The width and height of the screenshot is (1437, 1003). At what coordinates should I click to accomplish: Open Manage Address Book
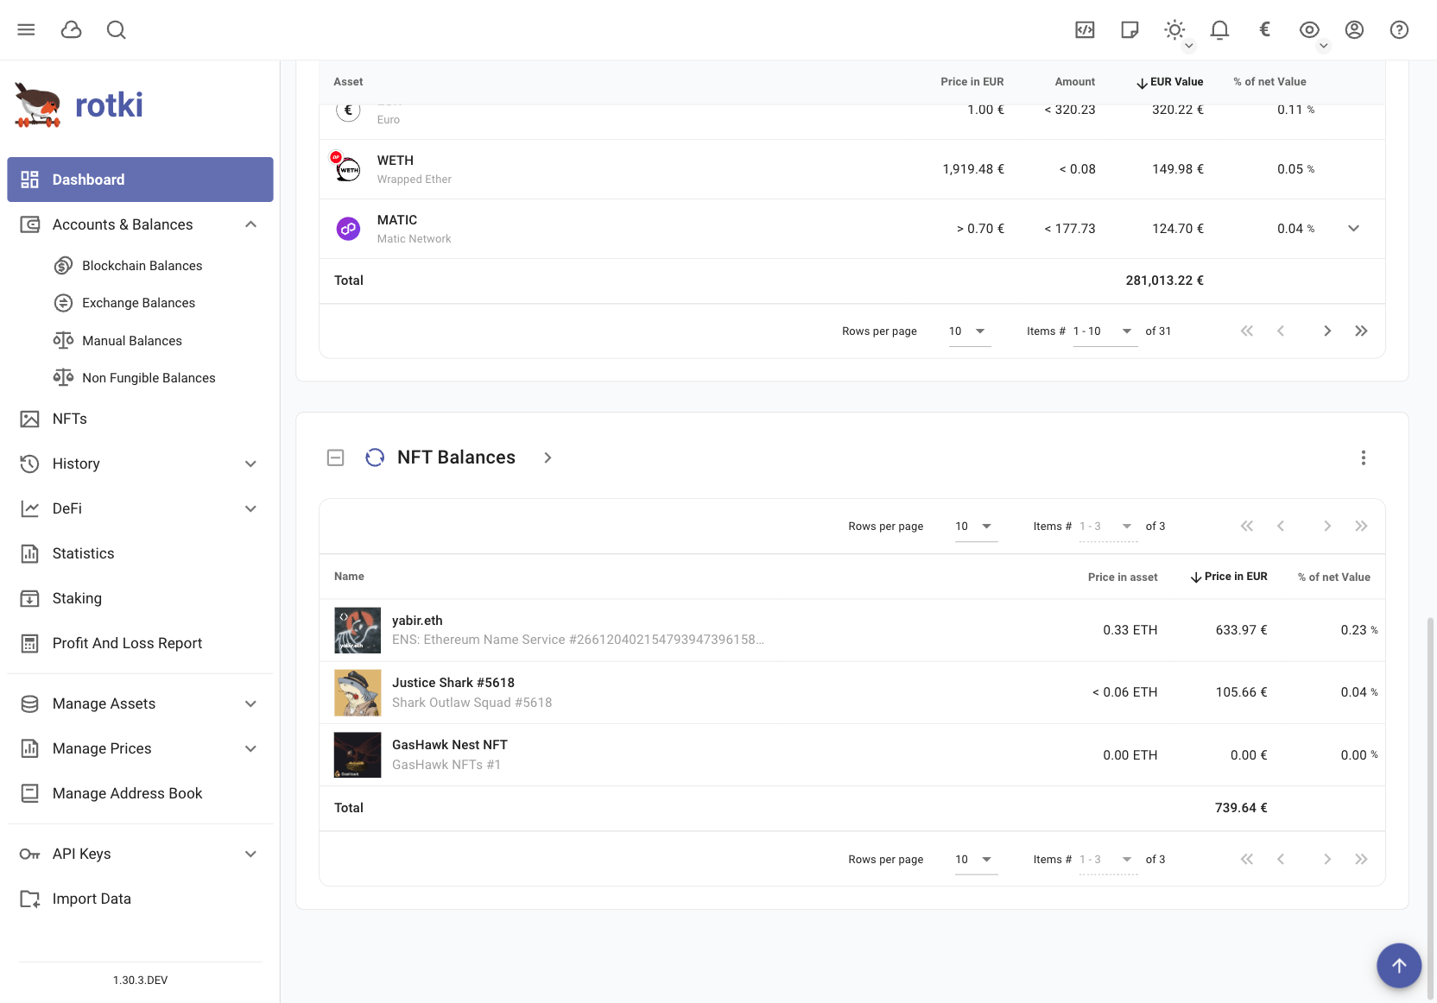pyautogui.click(x=140, y=793)
